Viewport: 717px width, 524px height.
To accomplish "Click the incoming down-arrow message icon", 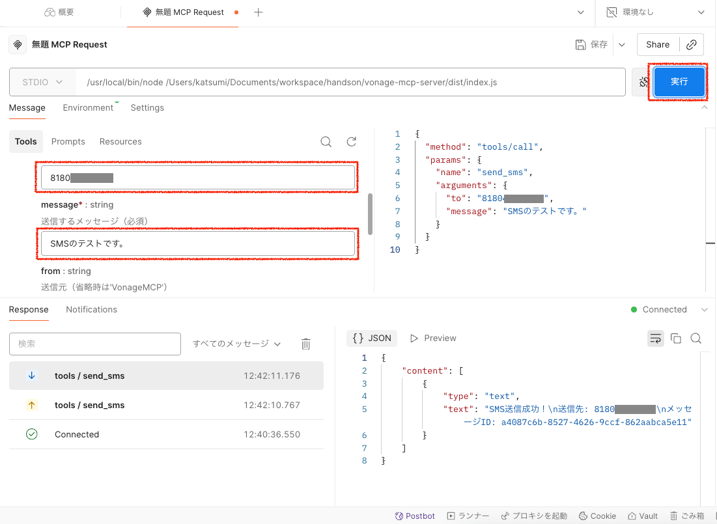I will [x=31, y=376].
